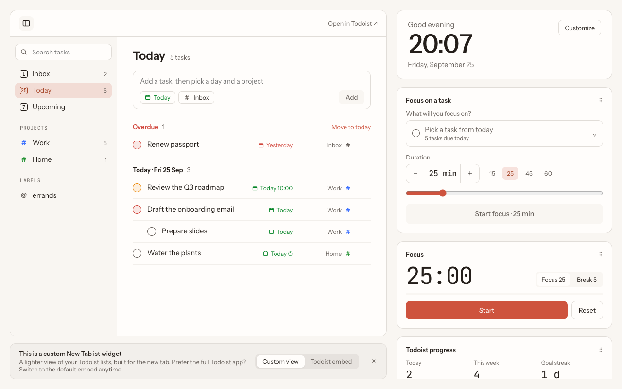Increase duration with the plus button

click(x=470, y=174)
